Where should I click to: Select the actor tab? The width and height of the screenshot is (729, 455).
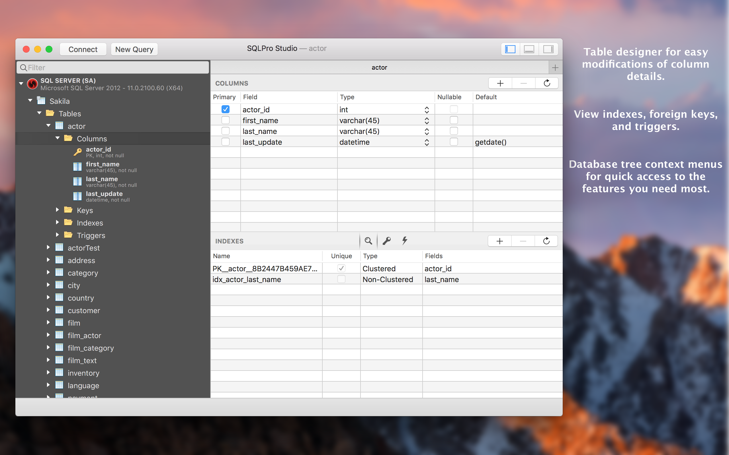pyautogui.click(x=379, y=67)
